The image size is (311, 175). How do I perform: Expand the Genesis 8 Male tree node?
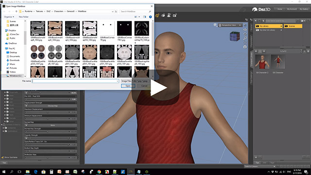pos(2,124)
